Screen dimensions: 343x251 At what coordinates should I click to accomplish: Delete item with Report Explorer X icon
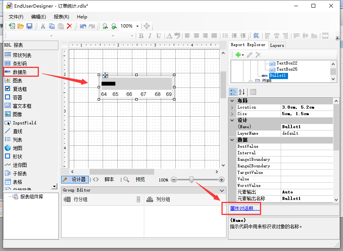(258, 55)
